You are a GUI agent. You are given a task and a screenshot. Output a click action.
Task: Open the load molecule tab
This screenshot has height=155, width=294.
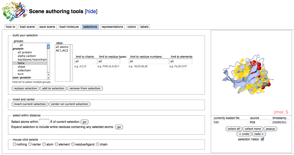[x=69, y=27]
